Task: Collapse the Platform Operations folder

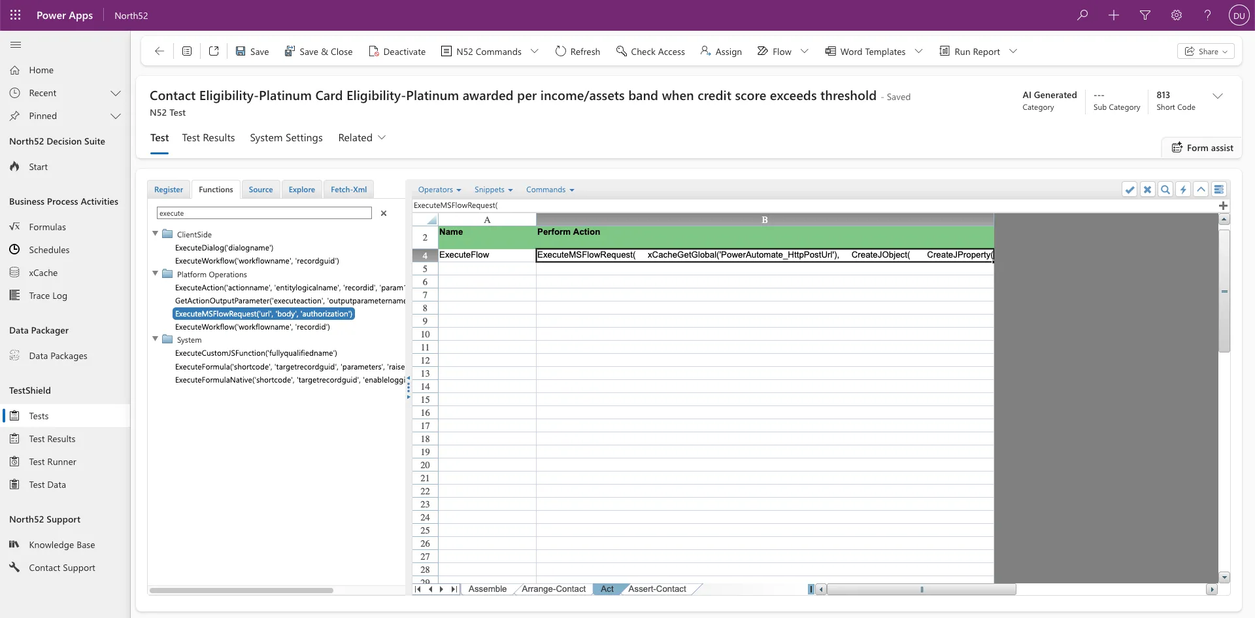Action: pyautogui.click(x=156, y=273)
